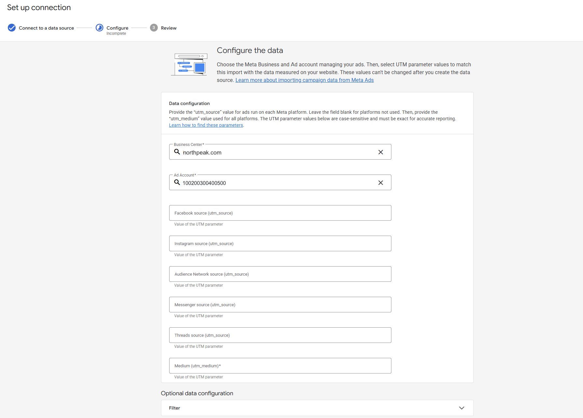Focus the Facebook source utm_source field
583x418 pixels.
click(280, 213)
